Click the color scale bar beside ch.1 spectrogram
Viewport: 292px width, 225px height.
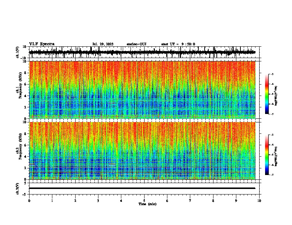pos(267,94)
